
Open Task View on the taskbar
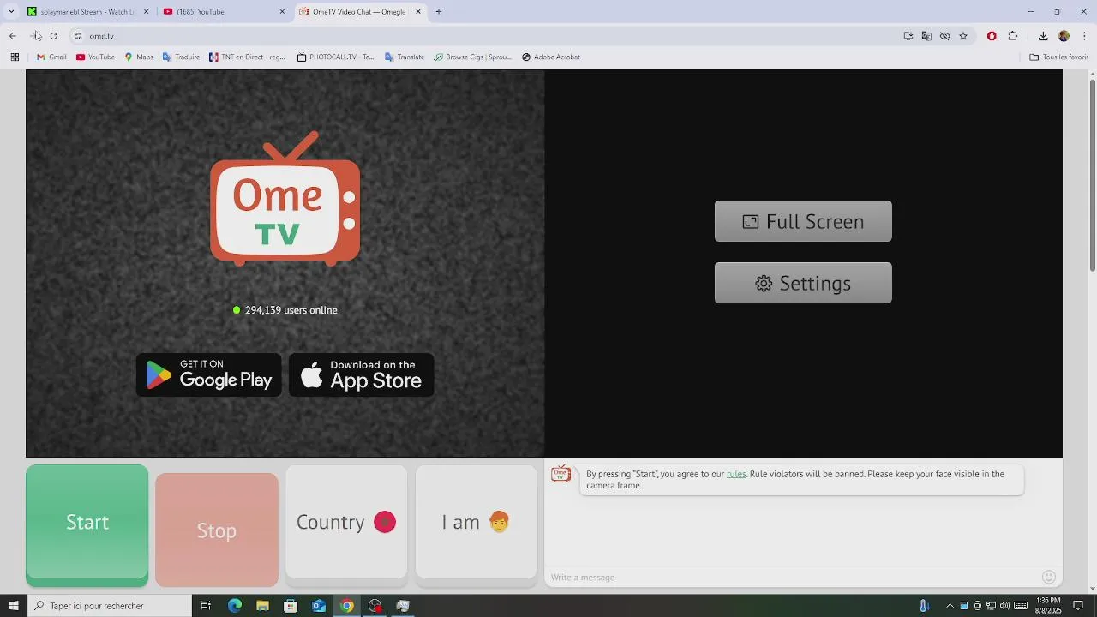(206, 606)
